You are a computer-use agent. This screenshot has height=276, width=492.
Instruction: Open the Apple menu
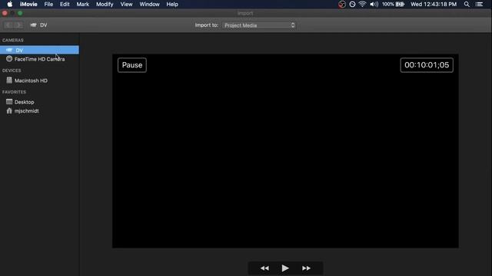(x=10, y=5)
